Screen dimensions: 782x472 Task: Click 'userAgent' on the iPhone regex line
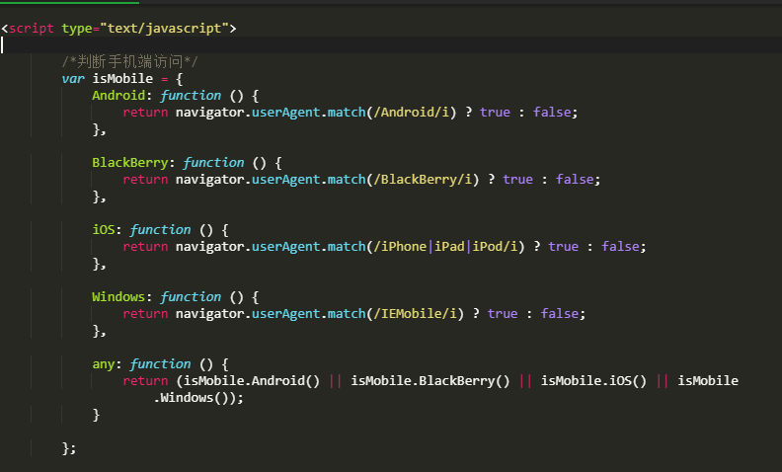285,247
